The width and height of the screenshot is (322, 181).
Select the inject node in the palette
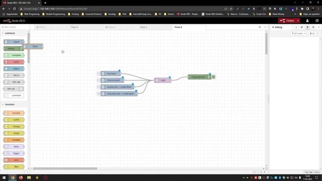point(14,42)
